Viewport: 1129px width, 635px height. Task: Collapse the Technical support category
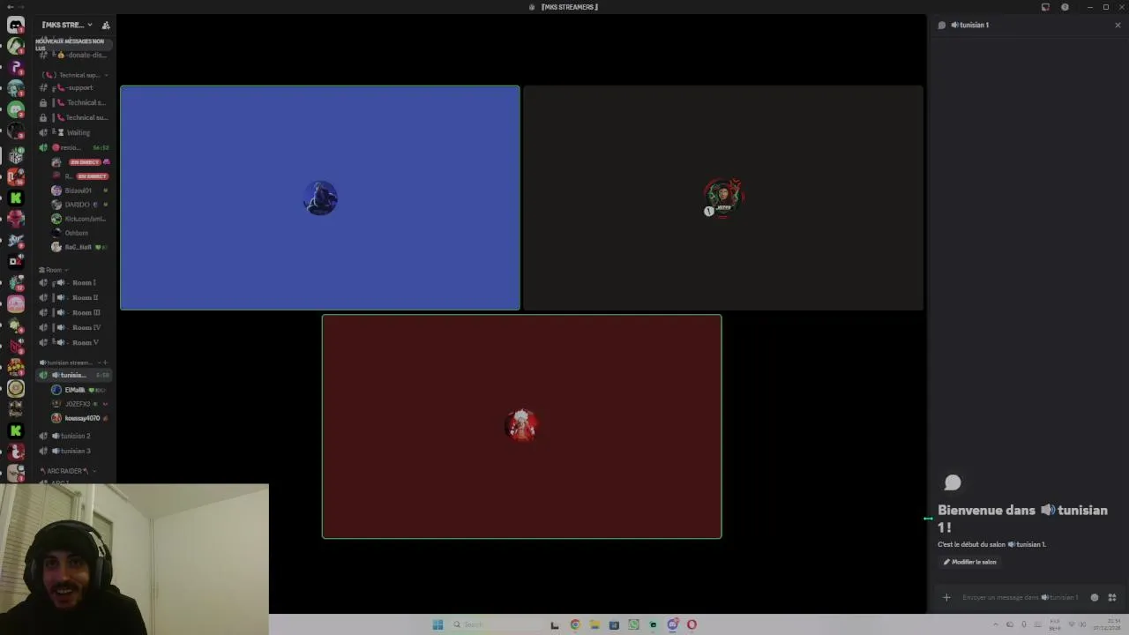[76, 75]
